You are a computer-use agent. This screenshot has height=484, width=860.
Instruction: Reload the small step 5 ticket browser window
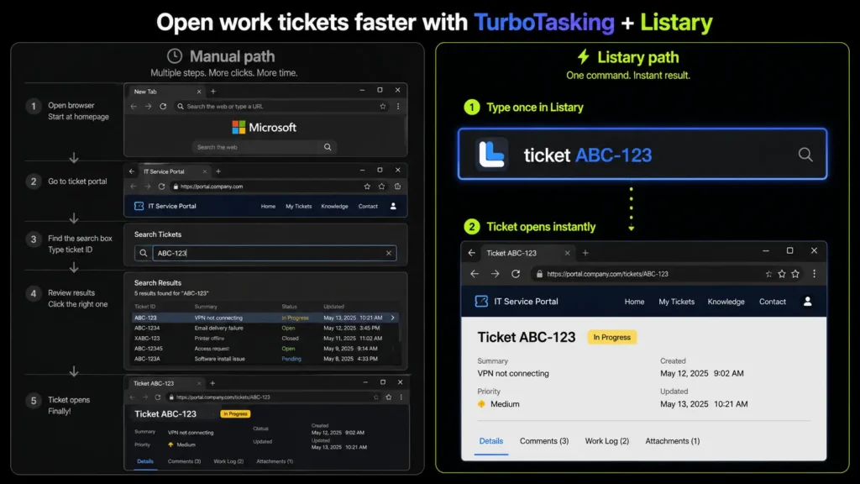click(157, 397)
